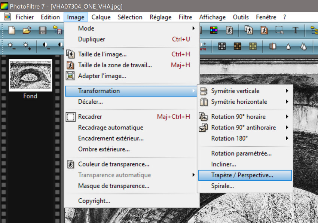Choose Recadrer menu entry
The width and height of the screenshot is (318, 223).
[131, 117]
